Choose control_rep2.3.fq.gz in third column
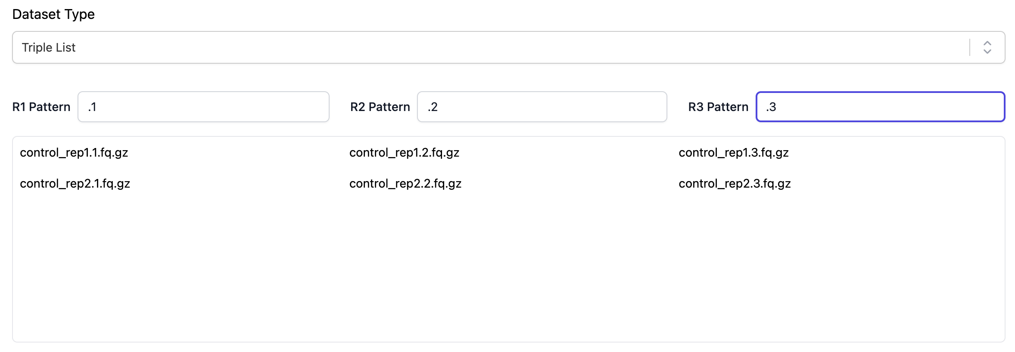Screen dimensions: 1015x352 click(x=735, y=183)
